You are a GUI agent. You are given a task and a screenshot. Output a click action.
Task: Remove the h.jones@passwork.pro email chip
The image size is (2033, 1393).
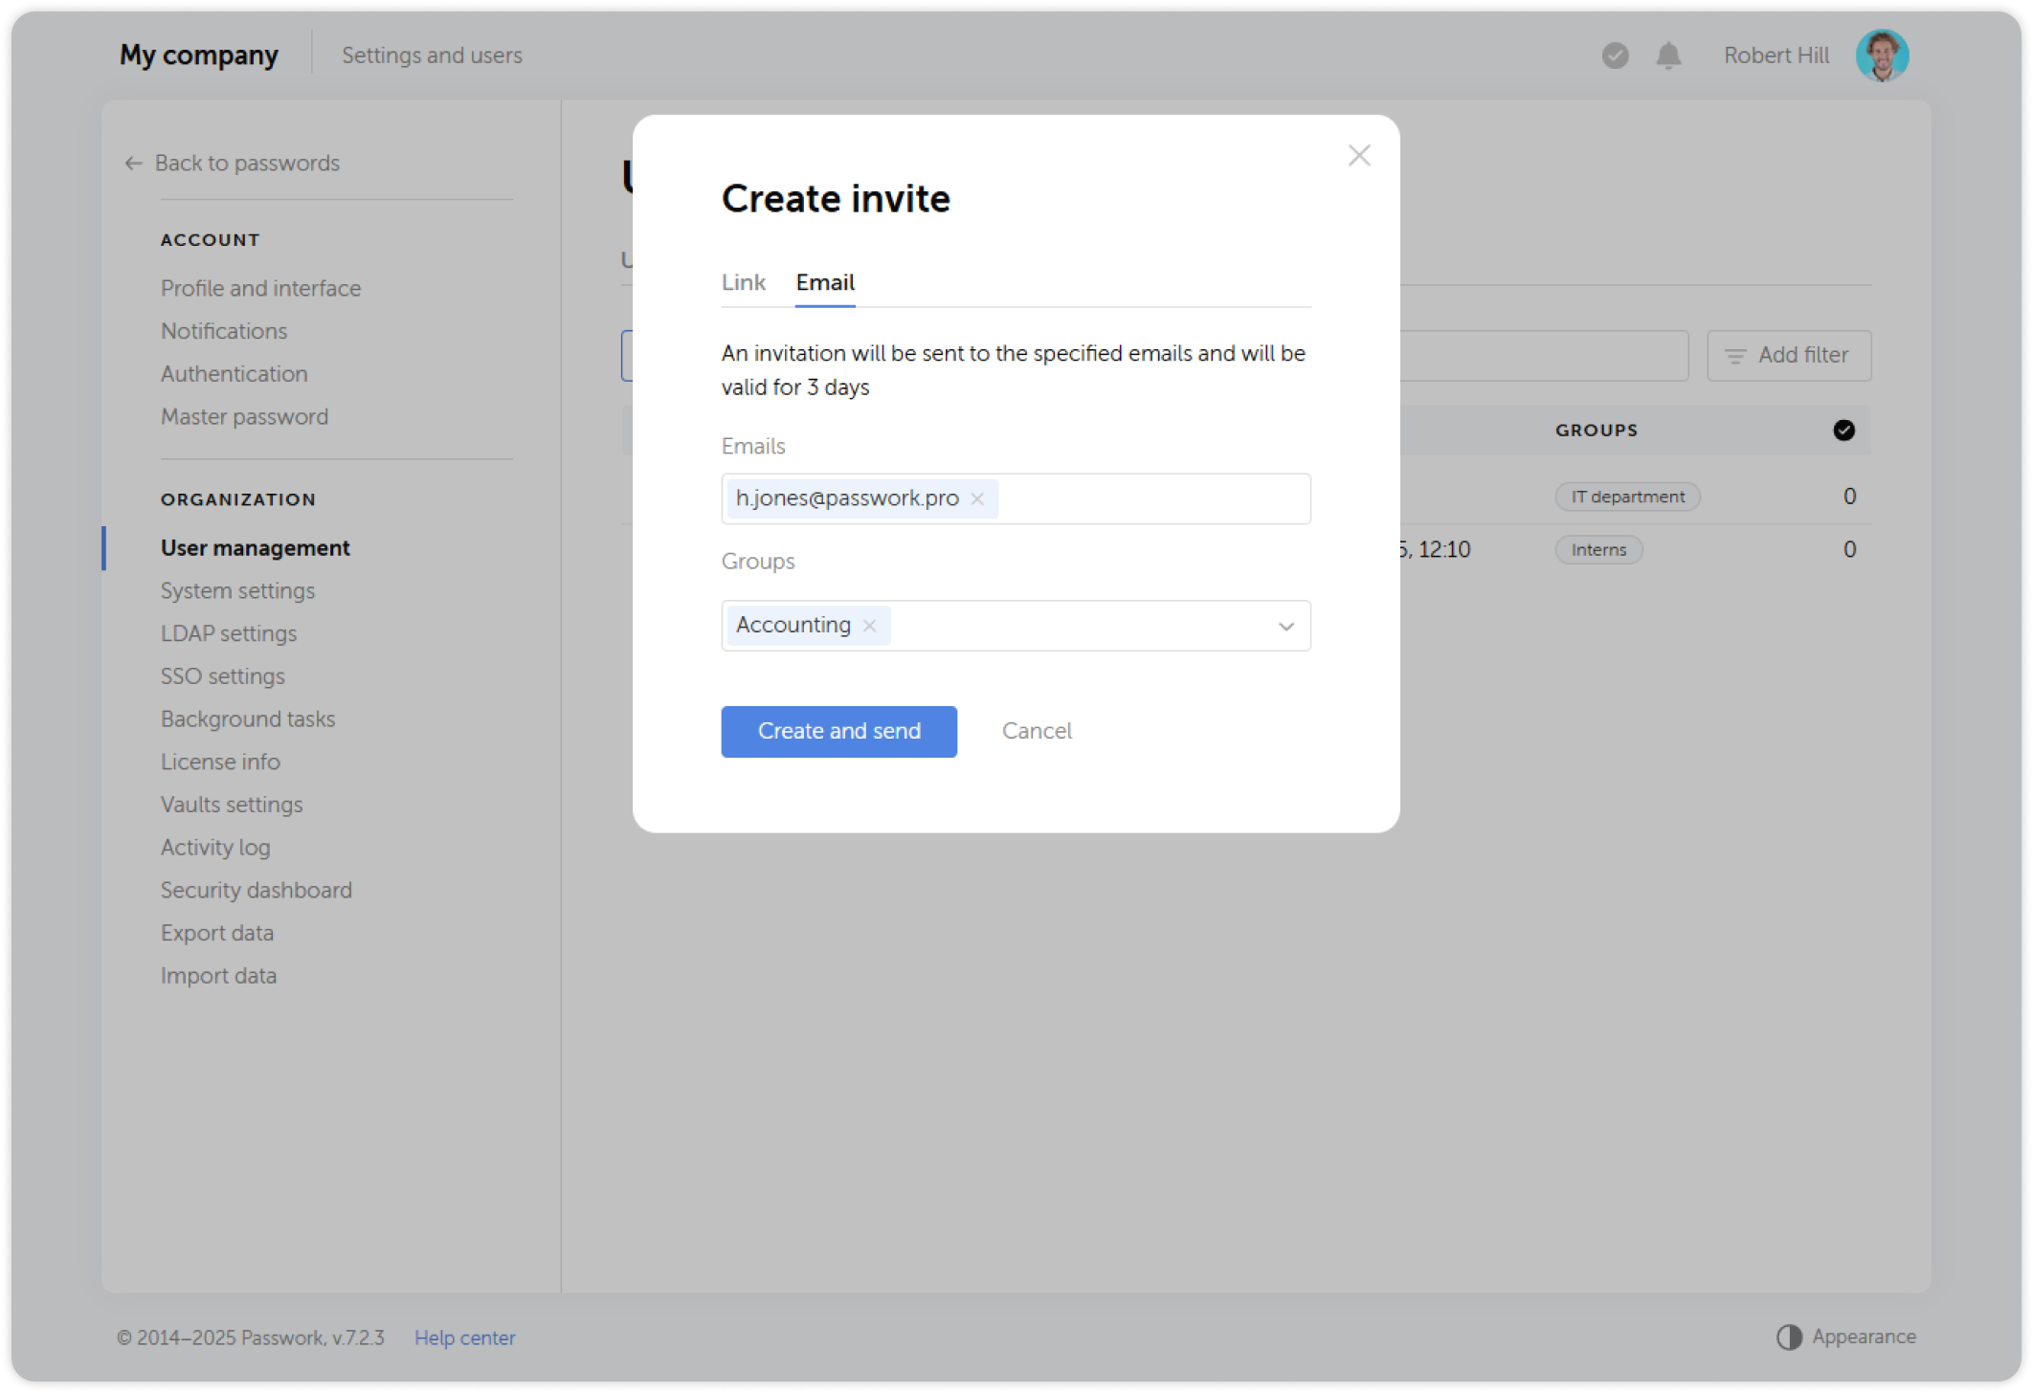coord(977,497)
